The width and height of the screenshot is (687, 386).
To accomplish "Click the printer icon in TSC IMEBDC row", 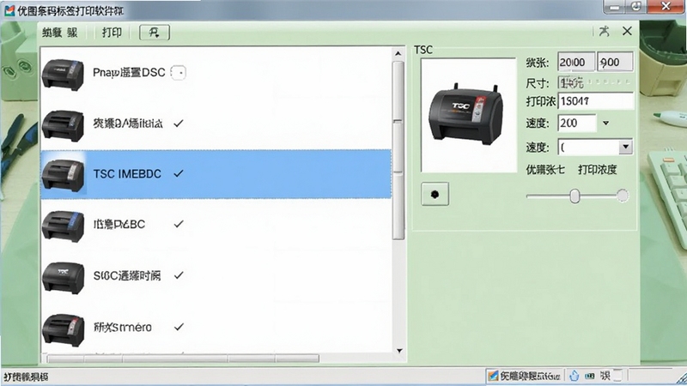I will (x=63, y=176).
